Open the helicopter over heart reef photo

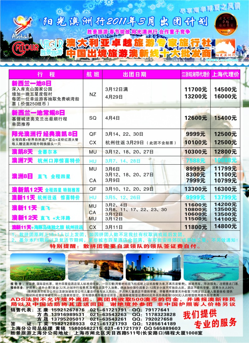pos(211,267)
